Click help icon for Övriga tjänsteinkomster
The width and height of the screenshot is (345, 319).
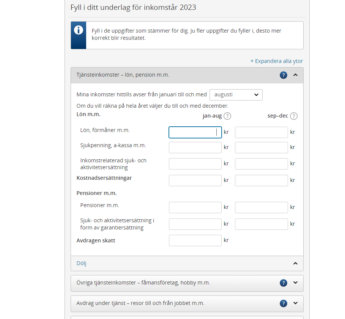283,283
